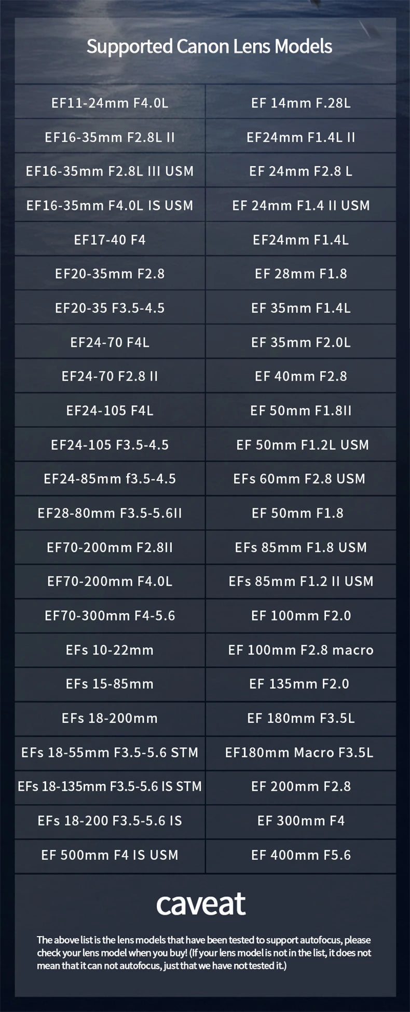Select the EF 28mm F1.8 entry

point(301,274)
